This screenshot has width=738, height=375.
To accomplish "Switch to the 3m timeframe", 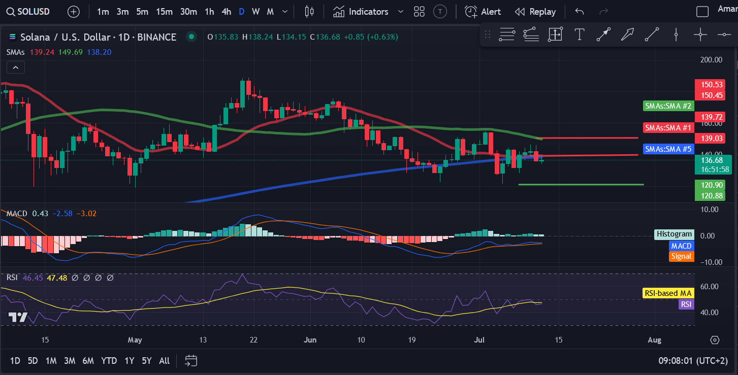I will tap(122, 11).
